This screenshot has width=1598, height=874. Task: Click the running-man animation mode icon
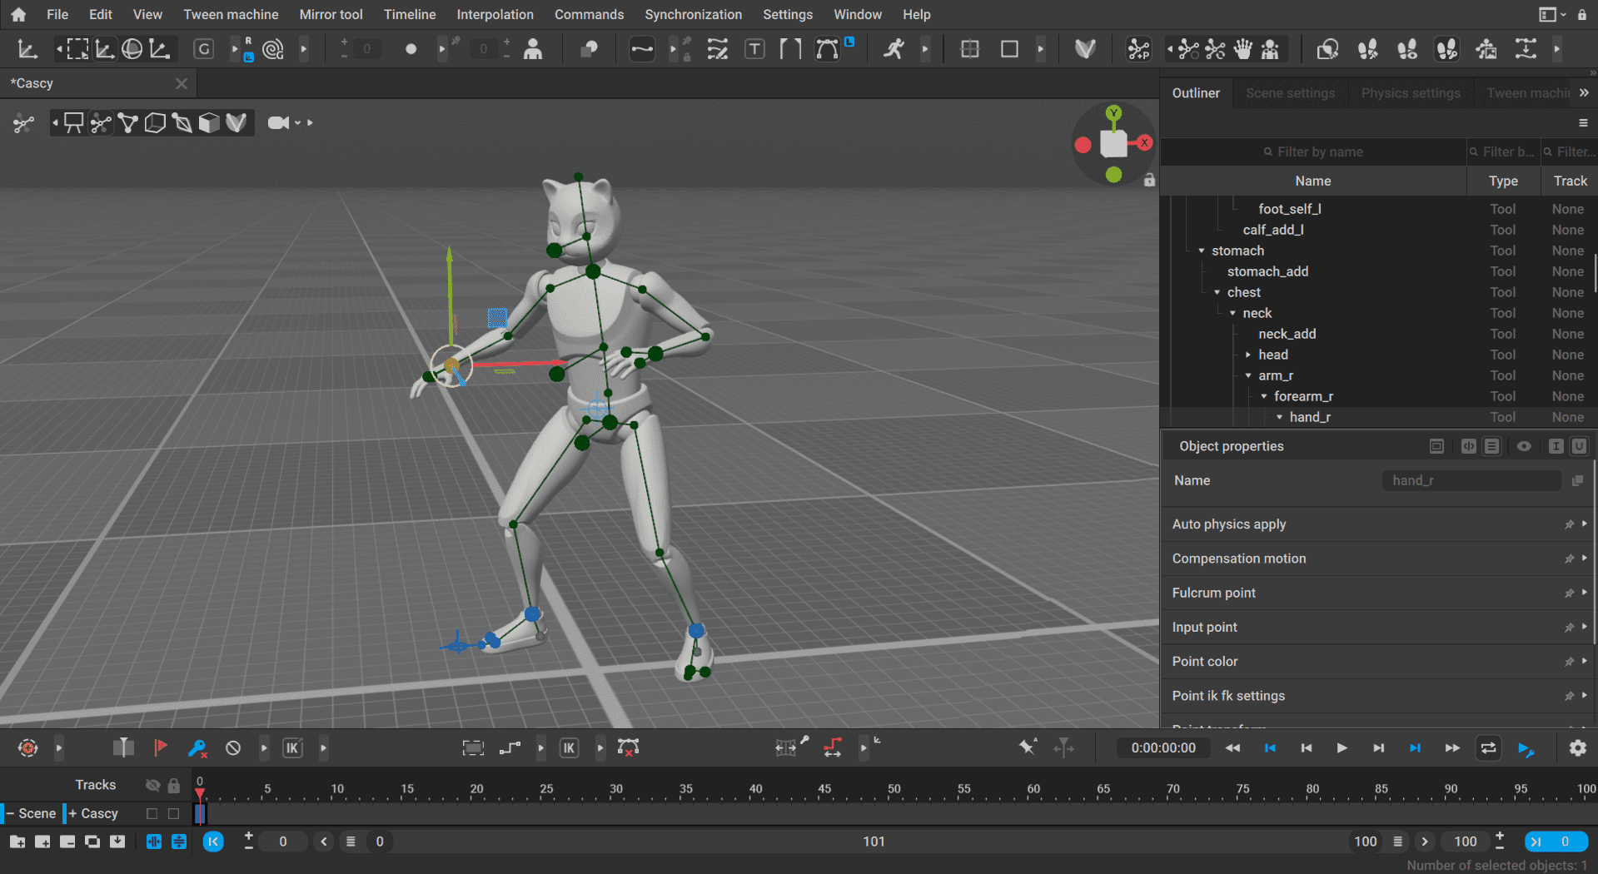[894, 48]
